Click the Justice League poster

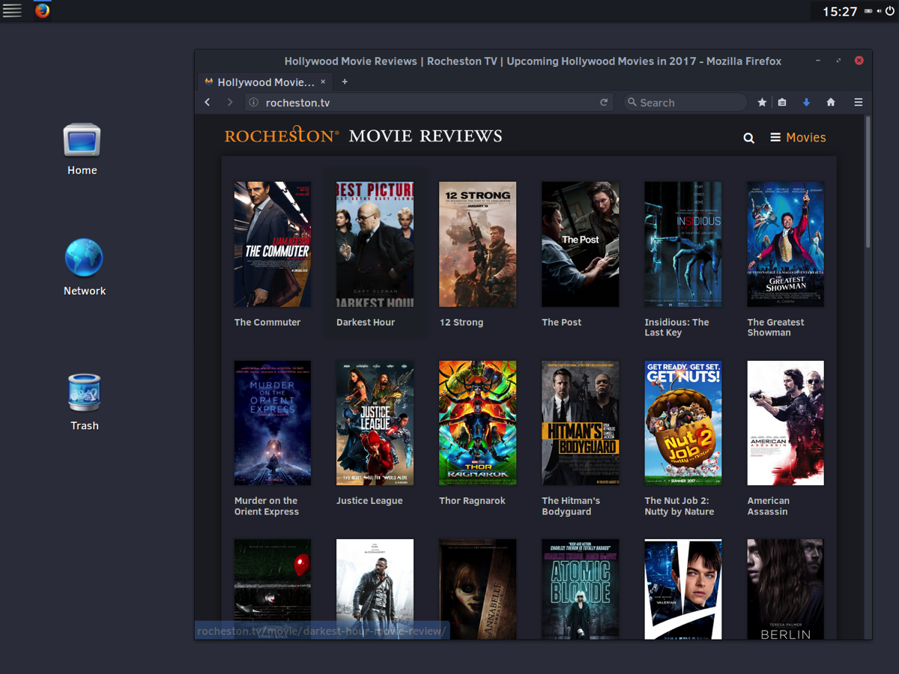(x=375, y=423)
